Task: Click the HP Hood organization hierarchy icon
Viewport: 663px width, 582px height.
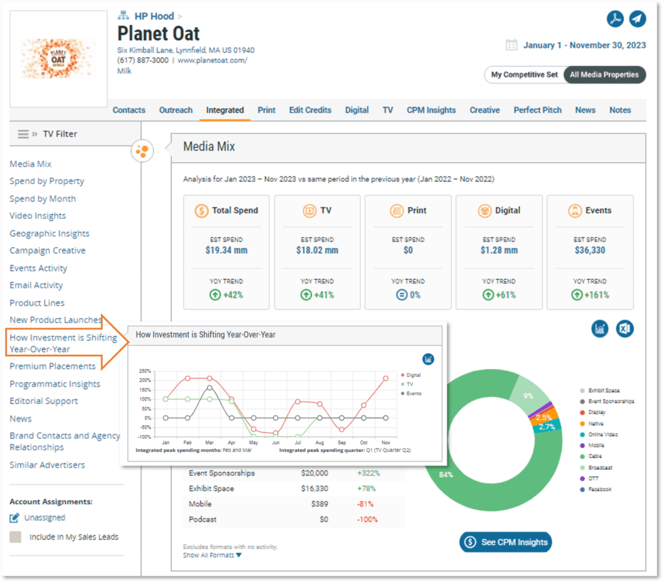Action: click(x=123, y=16)
